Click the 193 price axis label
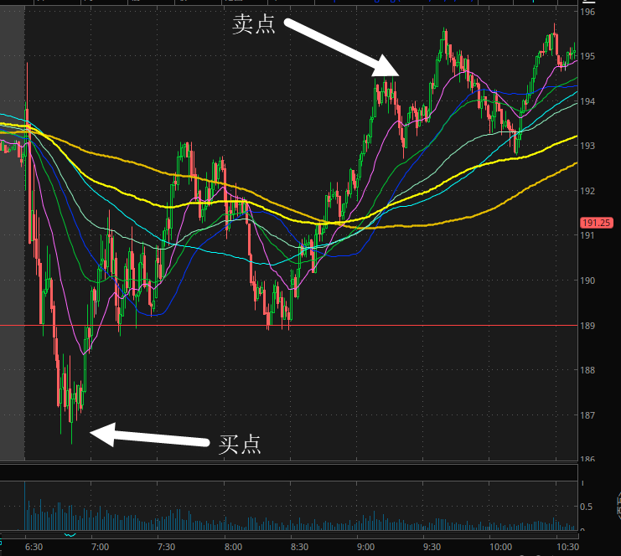 tap(587, 146)
